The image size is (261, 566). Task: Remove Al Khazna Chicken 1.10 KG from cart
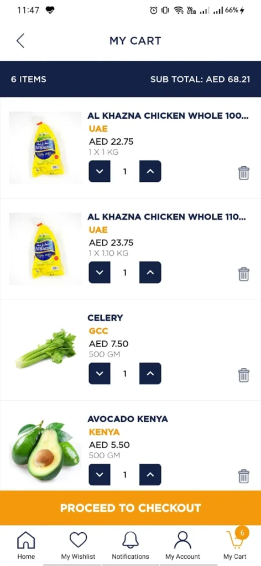(x=244, y=274)
